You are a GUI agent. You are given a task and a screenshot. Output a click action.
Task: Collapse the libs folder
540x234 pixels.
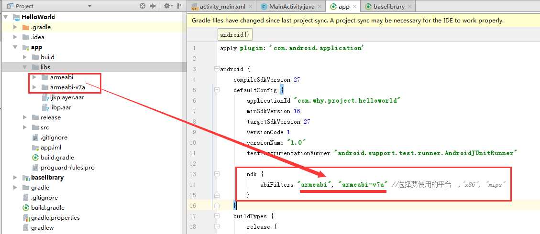[x=25, y=67]
